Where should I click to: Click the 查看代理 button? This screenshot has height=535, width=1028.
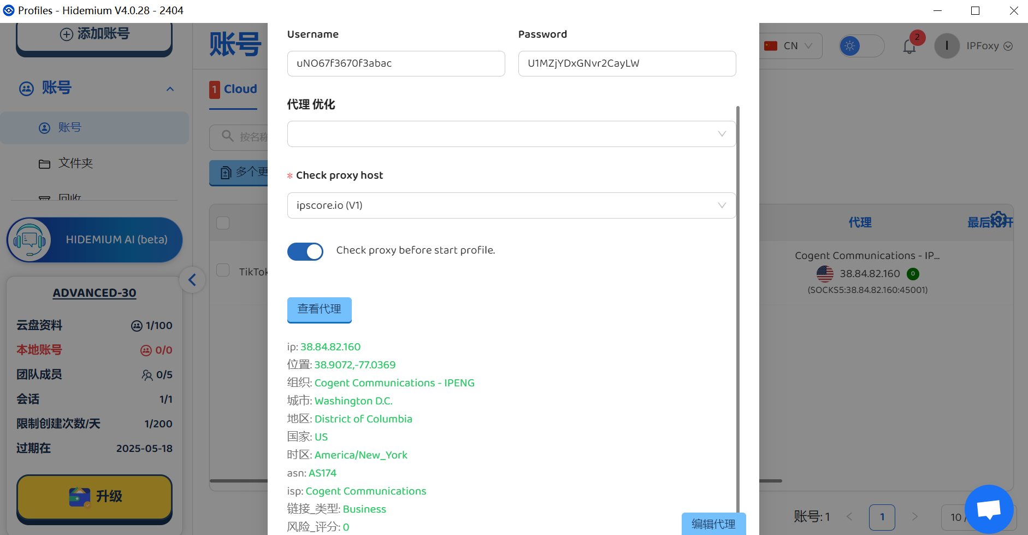[x=320, y=309]
